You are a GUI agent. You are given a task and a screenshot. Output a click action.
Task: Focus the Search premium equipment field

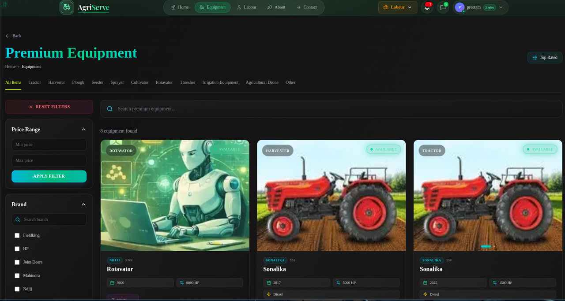[331, 109]
